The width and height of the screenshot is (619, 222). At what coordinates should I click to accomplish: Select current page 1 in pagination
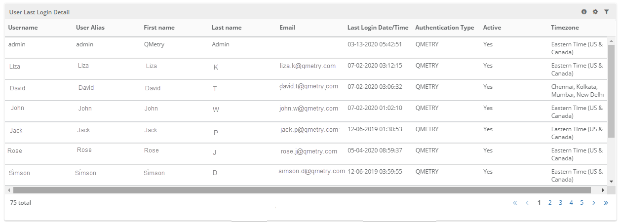click(540, 203)
